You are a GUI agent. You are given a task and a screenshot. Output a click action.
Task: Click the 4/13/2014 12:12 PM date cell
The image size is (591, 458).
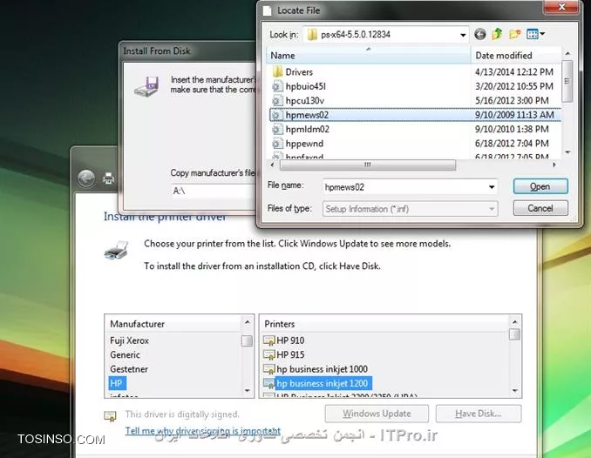[x=514, y=71]
